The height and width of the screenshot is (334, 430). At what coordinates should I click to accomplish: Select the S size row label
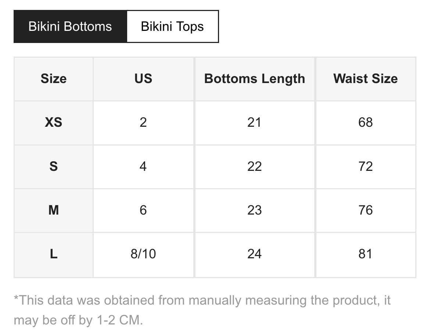point(54,166)
